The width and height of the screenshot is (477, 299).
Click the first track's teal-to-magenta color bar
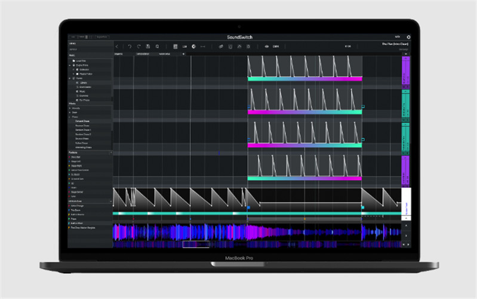305,79
